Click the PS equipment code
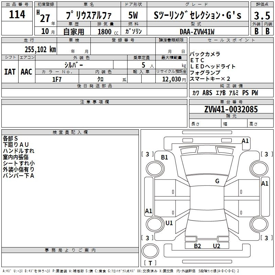Image resolution: width=275 pixels, height=275 pixels. pyautogui.click(x=245, y=93)
